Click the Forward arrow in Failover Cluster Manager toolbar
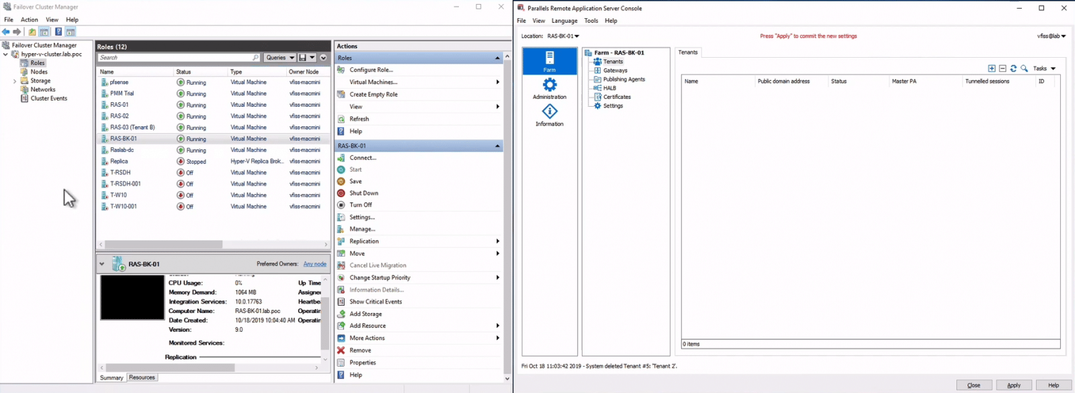This screenshot has height=393, width=1075. coord(17,32)
